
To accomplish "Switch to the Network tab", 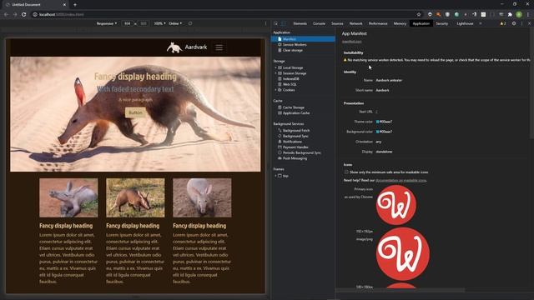I will pyautogui.click(x=356, y=23).
